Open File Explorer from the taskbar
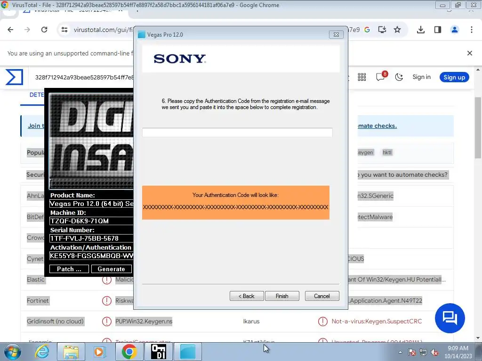 coord(71,352)
